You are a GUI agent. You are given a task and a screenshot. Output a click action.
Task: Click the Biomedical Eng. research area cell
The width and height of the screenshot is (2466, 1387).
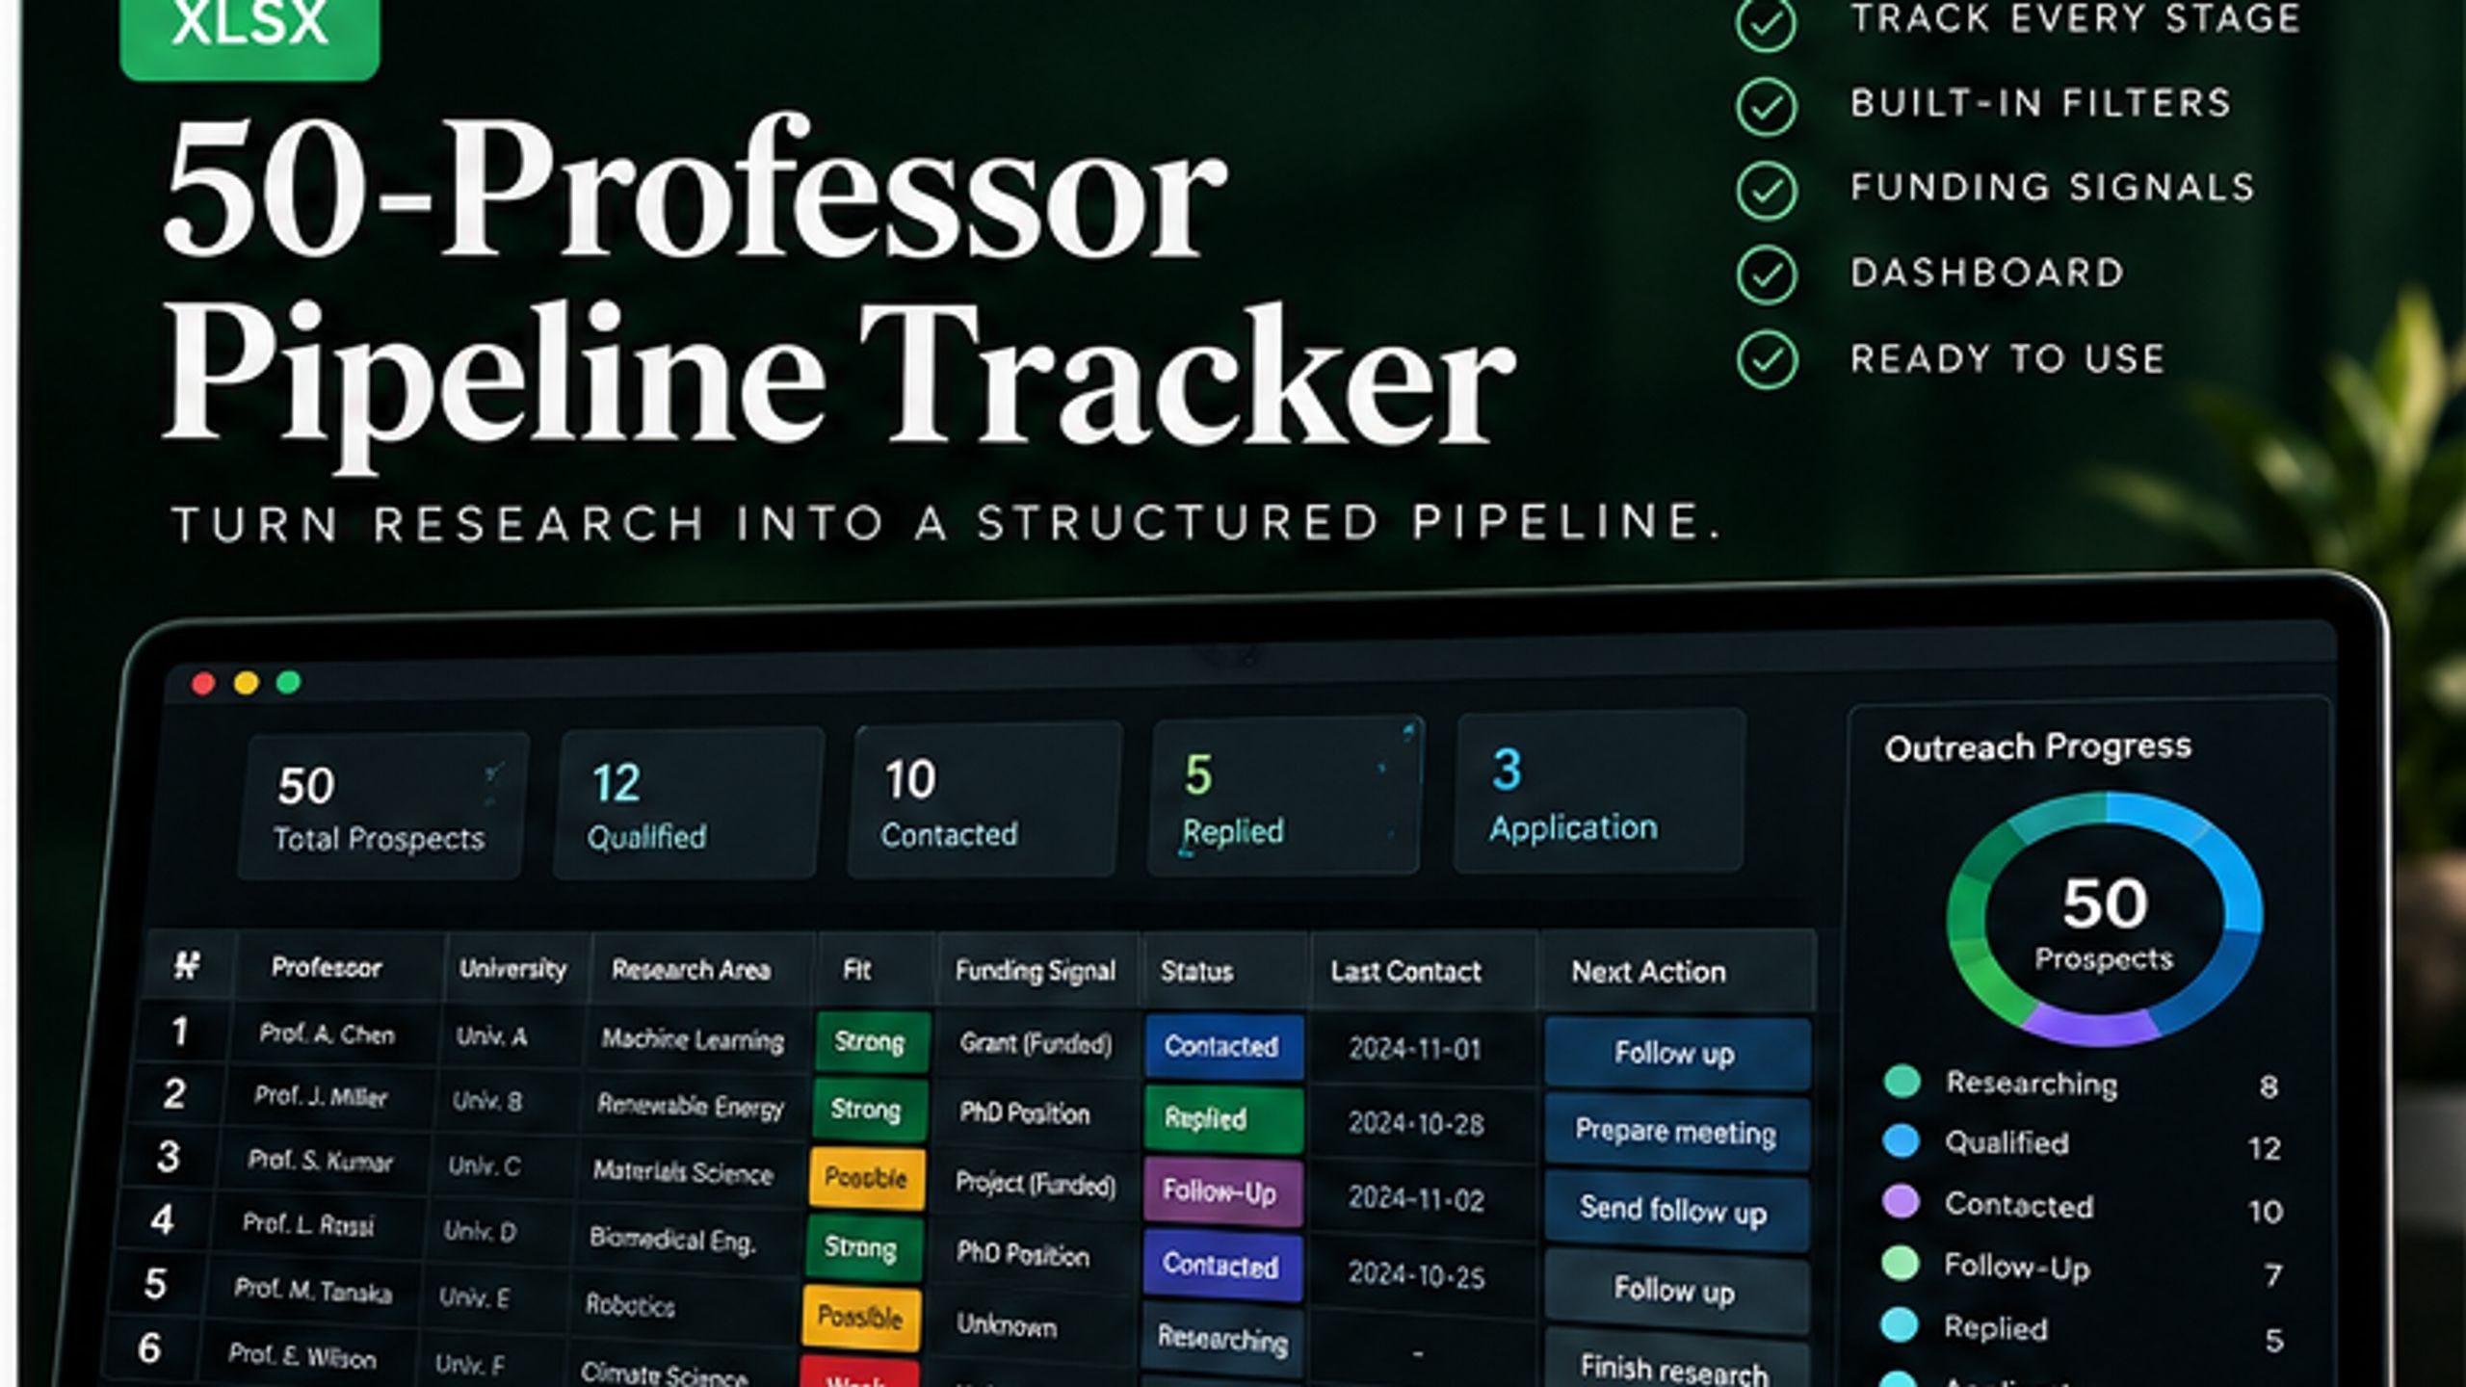(x=672, y=1239)
